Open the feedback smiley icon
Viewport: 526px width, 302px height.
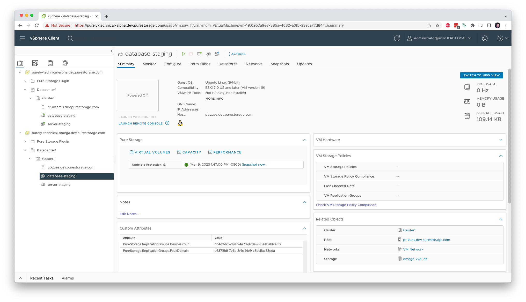click(485, 38)
